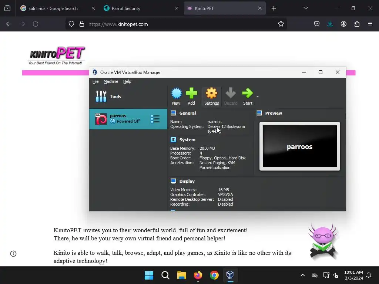The height and width of the screenshot is (284, 379).
Task: Open the Pocket save icon
Action: tap(317, 24)
